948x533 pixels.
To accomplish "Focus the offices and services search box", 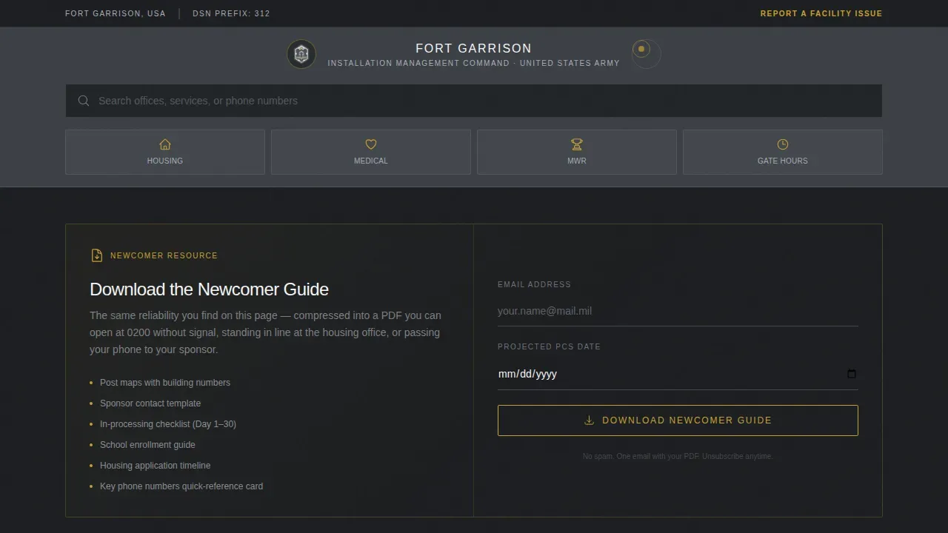I will point(474,101).
